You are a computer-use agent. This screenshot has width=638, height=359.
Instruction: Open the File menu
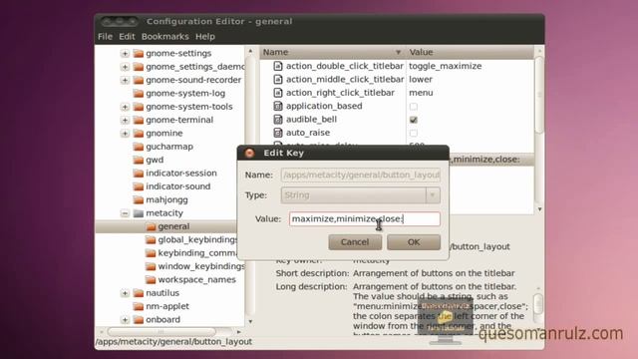tap(105, 37)
